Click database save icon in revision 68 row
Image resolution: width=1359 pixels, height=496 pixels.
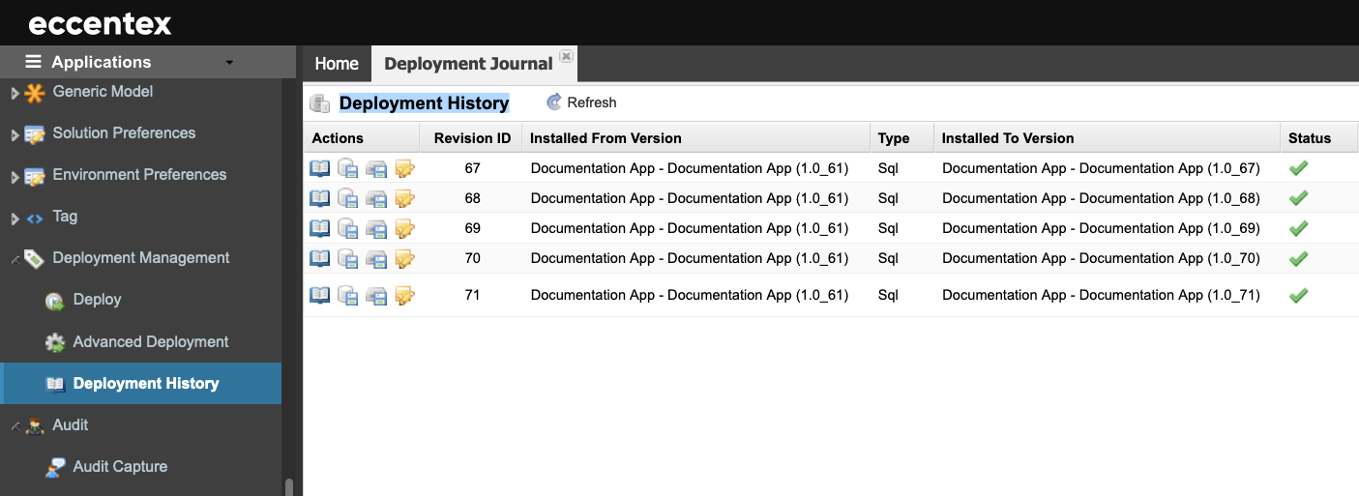[x=348, y=199]
